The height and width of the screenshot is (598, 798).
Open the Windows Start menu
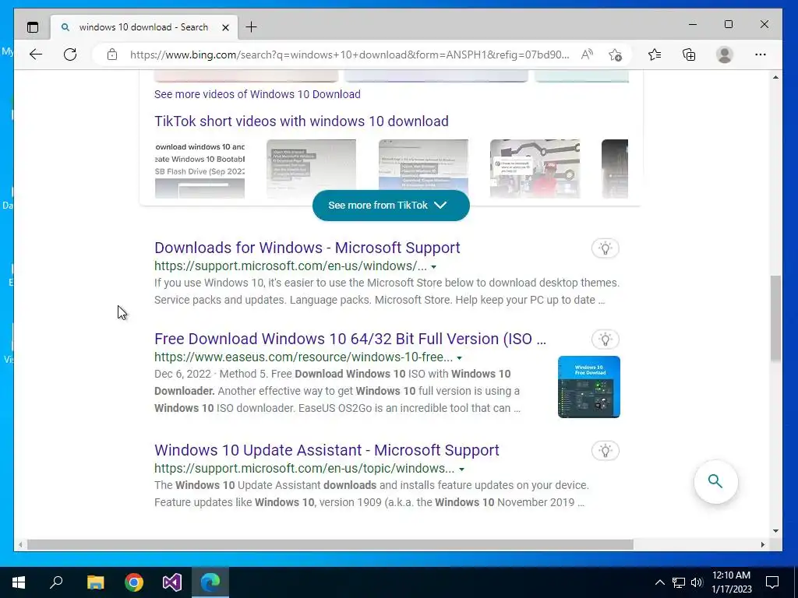point(19,582)
